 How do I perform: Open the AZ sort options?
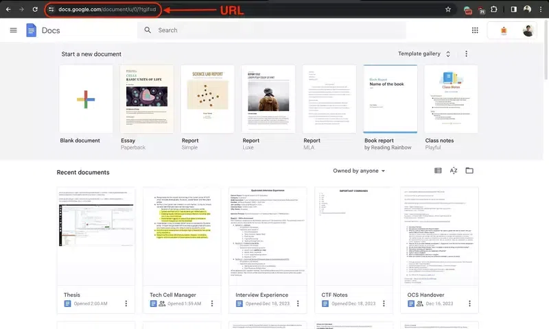(454, 171)
